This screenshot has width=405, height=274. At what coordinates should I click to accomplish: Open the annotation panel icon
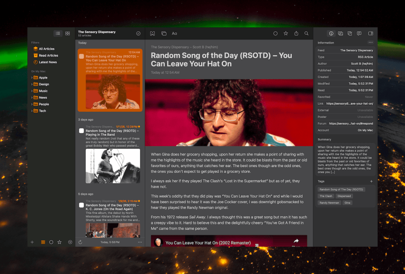click(350, 34)
